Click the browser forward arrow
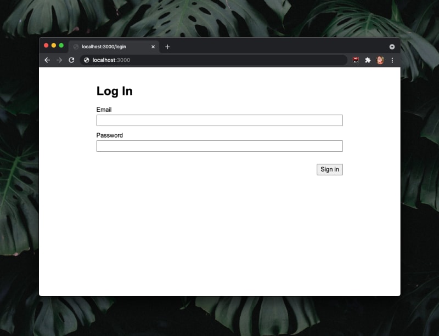Image resolution: width=439 pixels, height=336 pixels. [59, 60]
